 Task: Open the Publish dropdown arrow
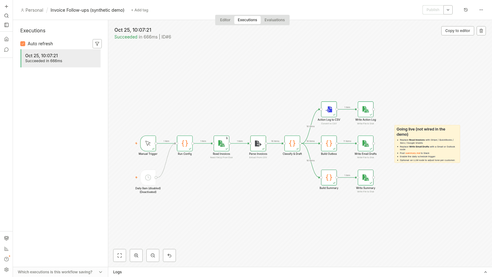coord(448,10)
